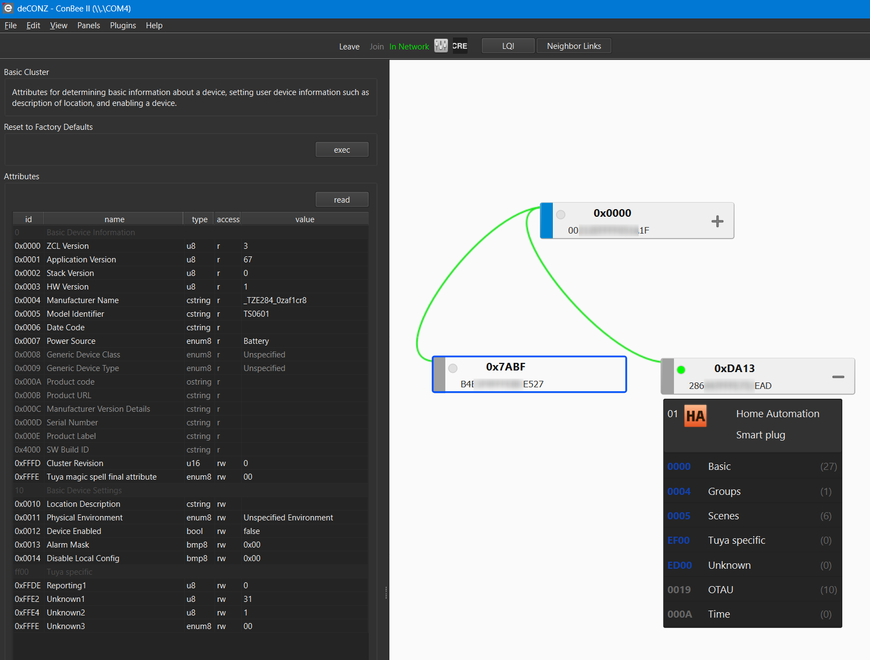Click the network settings icon beside In Network

click(441, 46)
